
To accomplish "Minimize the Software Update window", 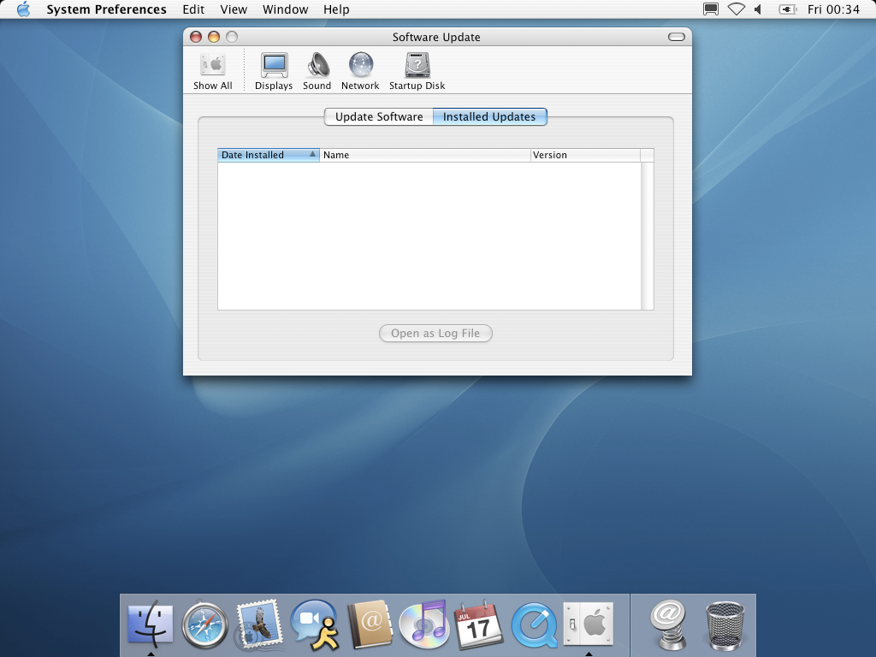I will [213, 37].
